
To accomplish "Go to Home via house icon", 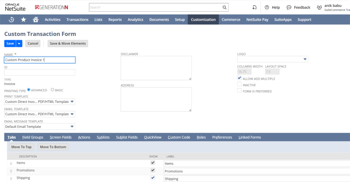I will [36, 19].
